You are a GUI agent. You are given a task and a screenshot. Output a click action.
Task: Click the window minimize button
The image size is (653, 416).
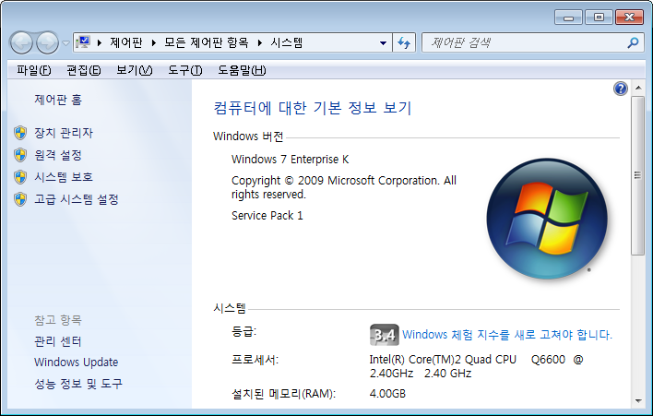[x=568, y=18]
